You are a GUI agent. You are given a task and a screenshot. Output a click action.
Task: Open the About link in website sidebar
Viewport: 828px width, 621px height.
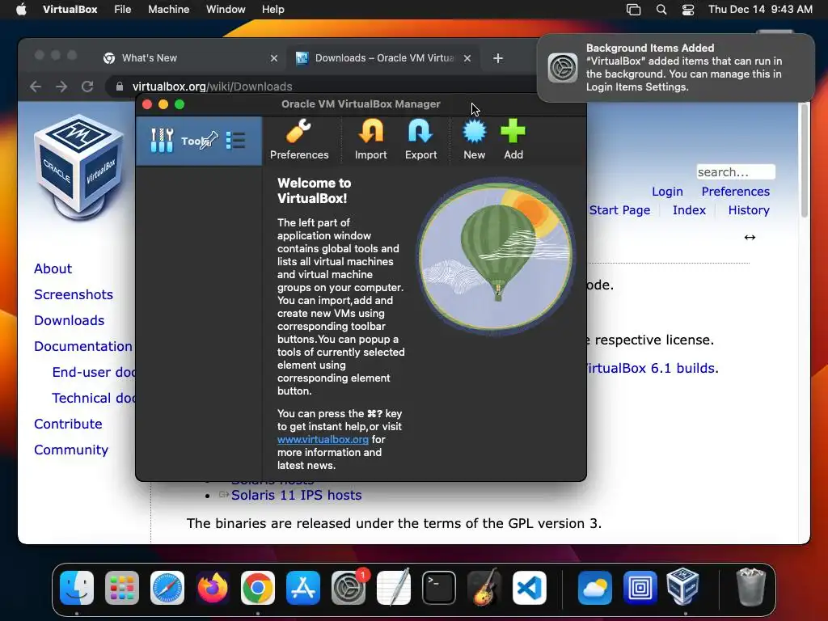53,268
